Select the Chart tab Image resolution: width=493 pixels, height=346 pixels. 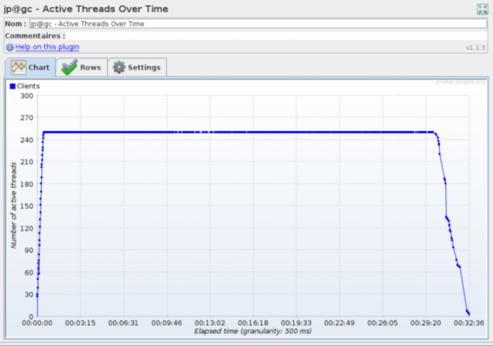click(30, 67)
